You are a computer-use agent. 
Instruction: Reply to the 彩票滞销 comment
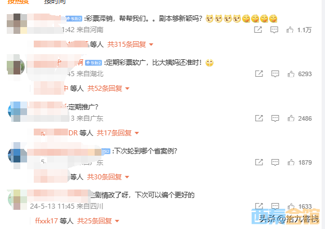click(x=274, y=30)
